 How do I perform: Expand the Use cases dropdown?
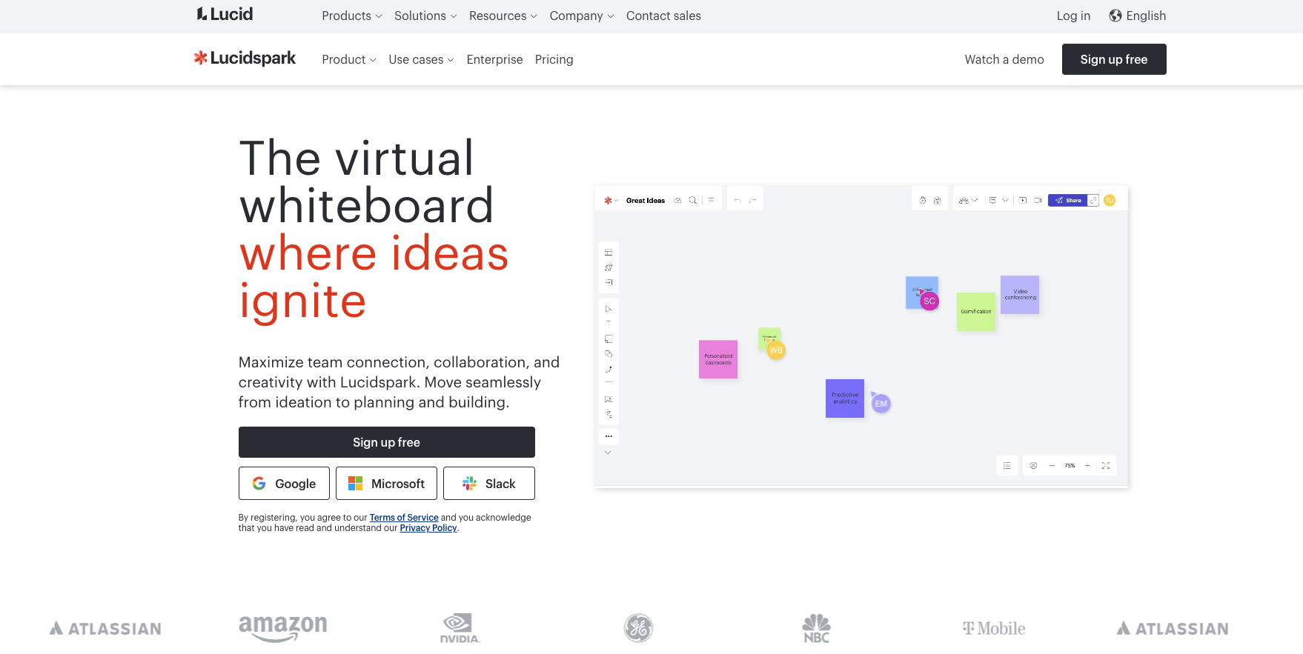(421, 59)
